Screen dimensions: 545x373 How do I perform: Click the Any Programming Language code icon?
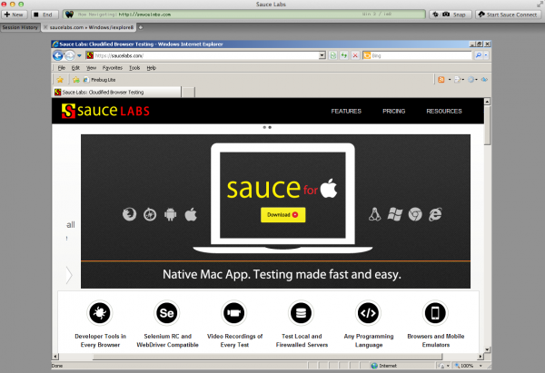pyautogui.click(x=368, y=313)
